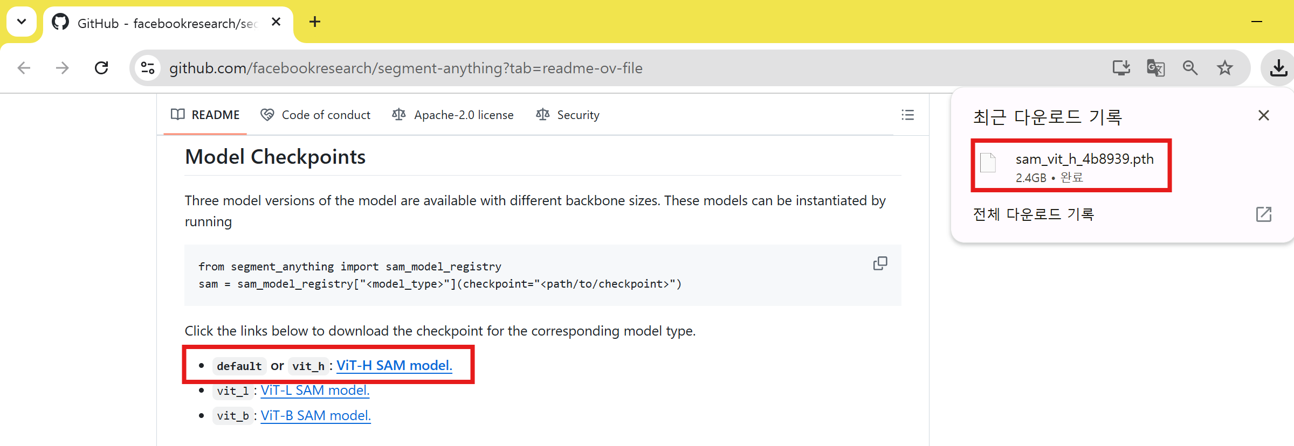1294x446 pixels.
Task: Open the Apache-2.0 license tab
Action: 453,115
